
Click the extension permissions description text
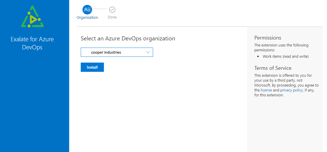281,48
